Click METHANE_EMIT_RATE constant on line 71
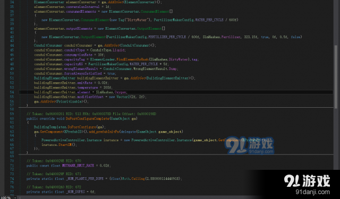This screenshot has width=340, height=199. click(x=78, y=166)
